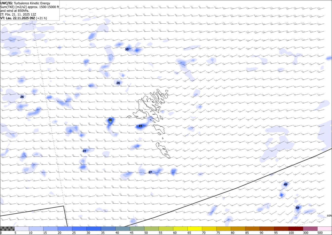Image resolution: width=332 pixels, height=235 pixels.
Task: Click the TKE maximum label 56
Action: (110, 120)
